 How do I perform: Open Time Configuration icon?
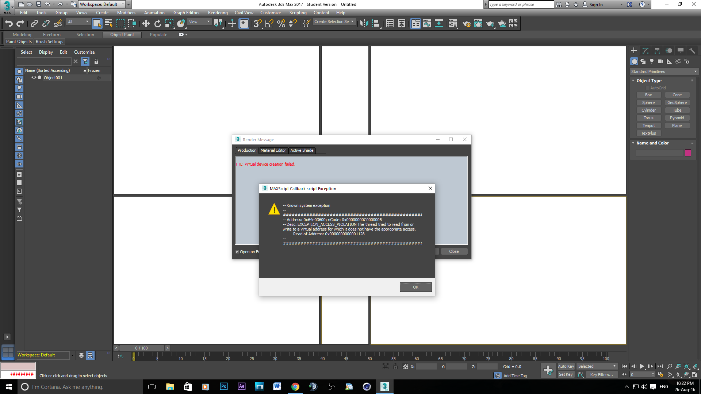tap(660, 374)
